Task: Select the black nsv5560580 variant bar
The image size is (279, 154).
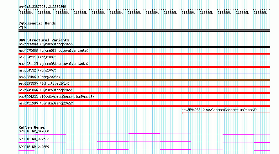Action: coord(144,47)
